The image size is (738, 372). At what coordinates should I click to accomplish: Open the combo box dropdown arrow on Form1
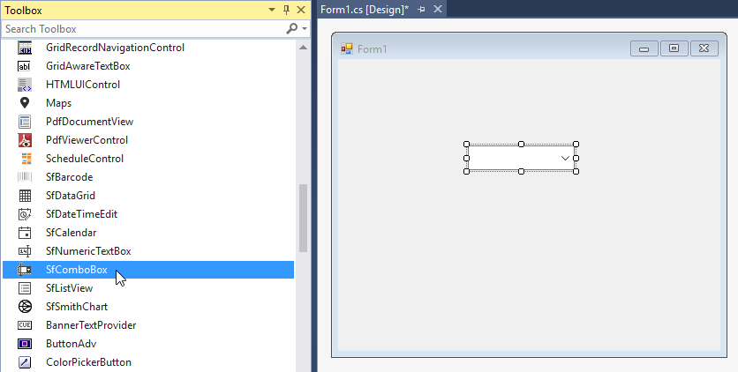click(x=565, y=159)
